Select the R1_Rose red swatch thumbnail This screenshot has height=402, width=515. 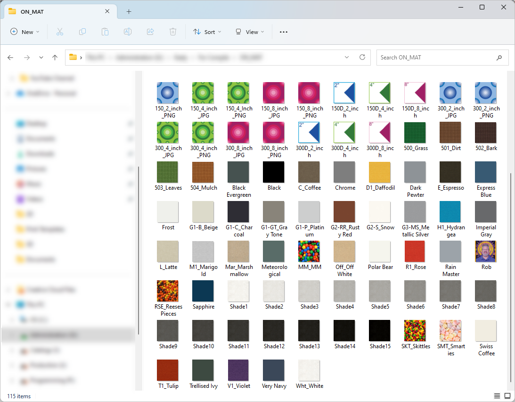[415, 252]
